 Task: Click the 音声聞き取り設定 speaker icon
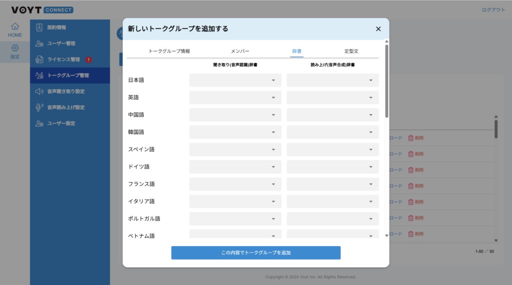coord(39,91)
